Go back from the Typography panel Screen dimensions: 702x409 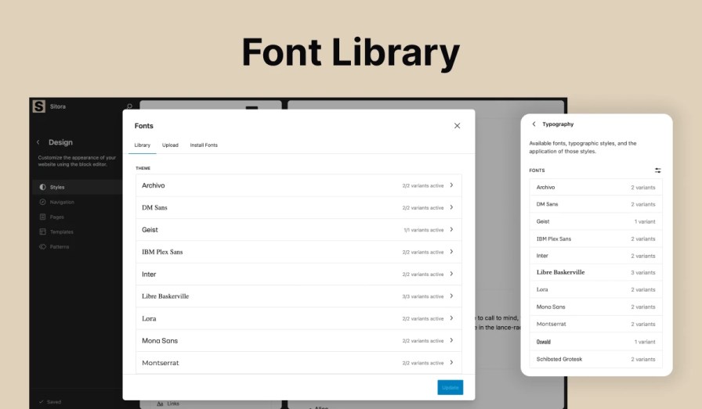[534, 124]
